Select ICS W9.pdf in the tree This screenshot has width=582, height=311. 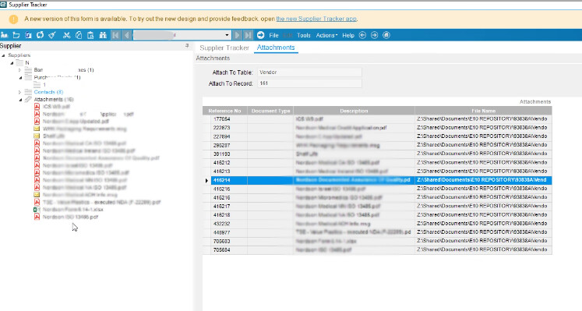(x=56, y=107)
